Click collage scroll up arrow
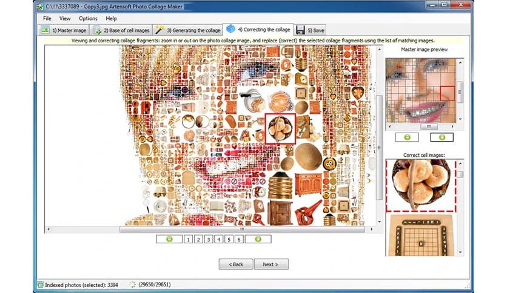This screenshot has width=507, height=293. (x=379, y=50)
